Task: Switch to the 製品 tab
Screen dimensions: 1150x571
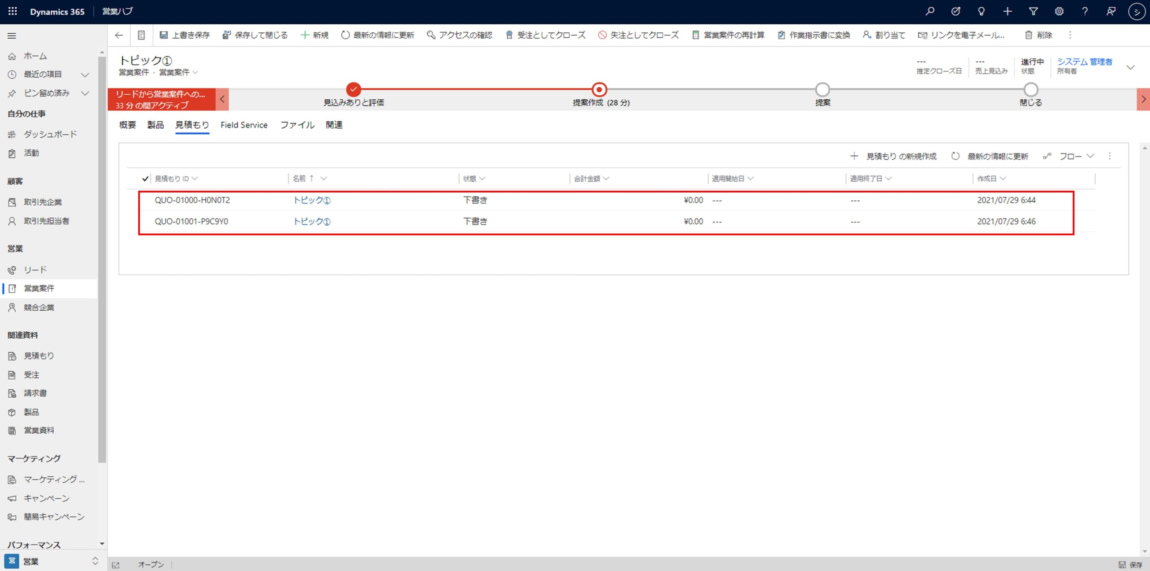Action: point(155,125)
